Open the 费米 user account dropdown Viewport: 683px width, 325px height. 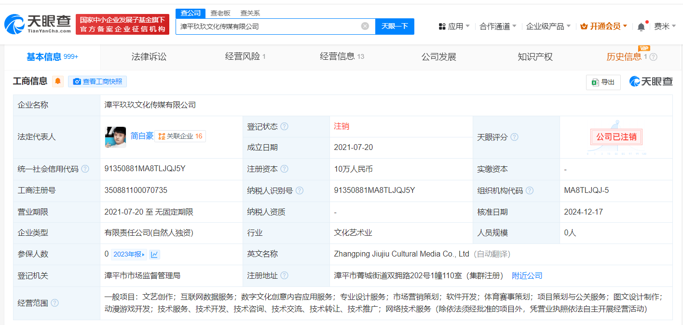click(665, 26)
